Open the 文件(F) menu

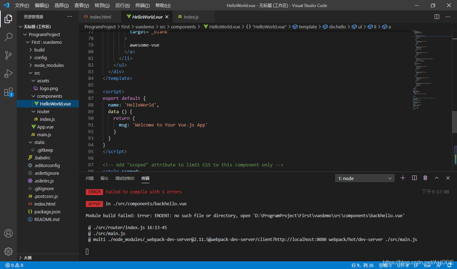[22, 6]
